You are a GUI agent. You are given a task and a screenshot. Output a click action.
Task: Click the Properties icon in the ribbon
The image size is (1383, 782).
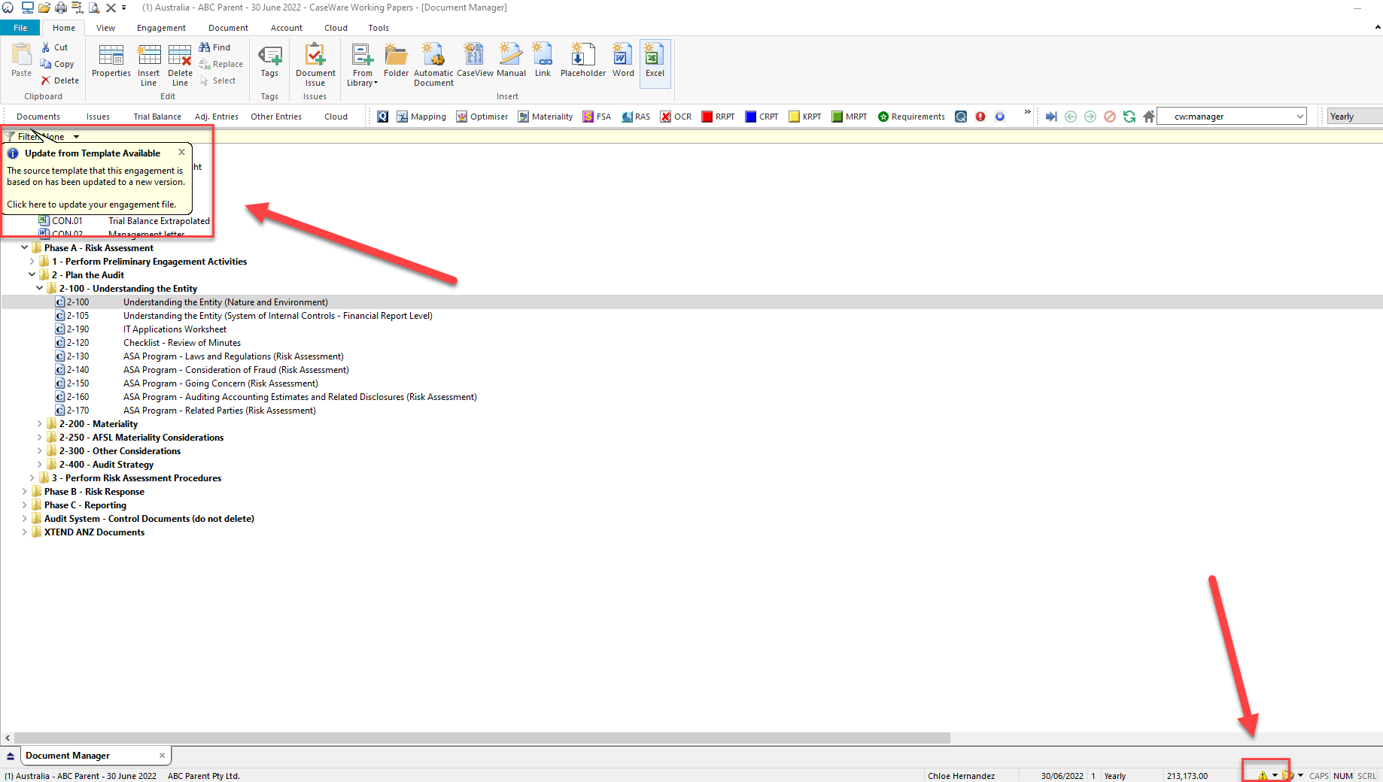111,61
